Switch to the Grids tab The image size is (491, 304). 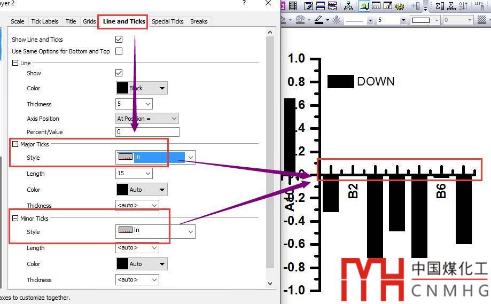[x=89, y=21]
